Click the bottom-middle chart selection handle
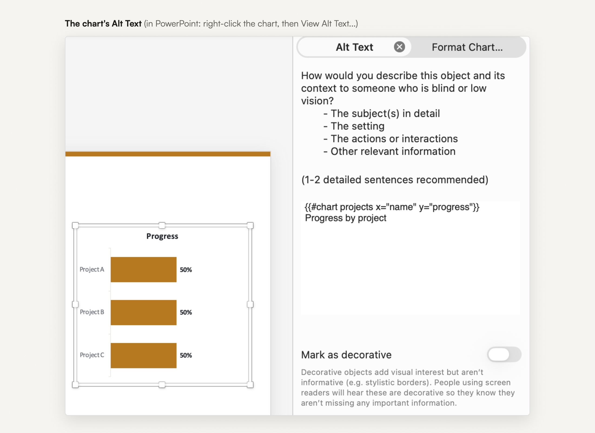The width and height of the screenshot is (595, 433). pyautogui.click(x=162, y=385)
